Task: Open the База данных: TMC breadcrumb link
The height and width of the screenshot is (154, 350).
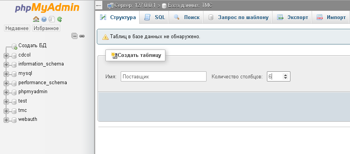Action: (190, 5)
